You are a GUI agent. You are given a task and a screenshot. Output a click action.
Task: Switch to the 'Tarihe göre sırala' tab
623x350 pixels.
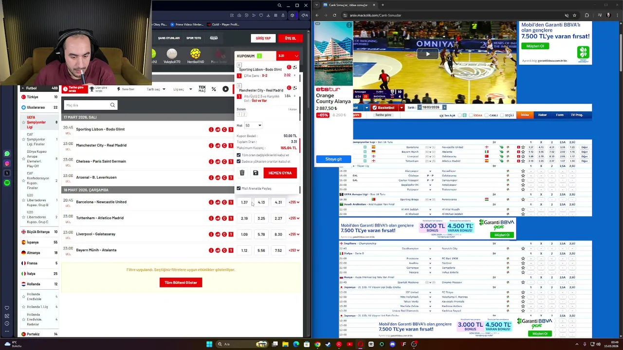coord(76,89)
